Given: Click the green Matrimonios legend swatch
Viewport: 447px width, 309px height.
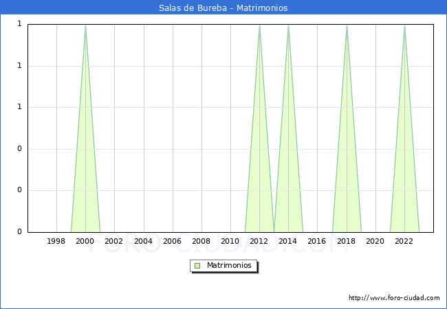Looking at the screenshot, I should coord(197,266).
